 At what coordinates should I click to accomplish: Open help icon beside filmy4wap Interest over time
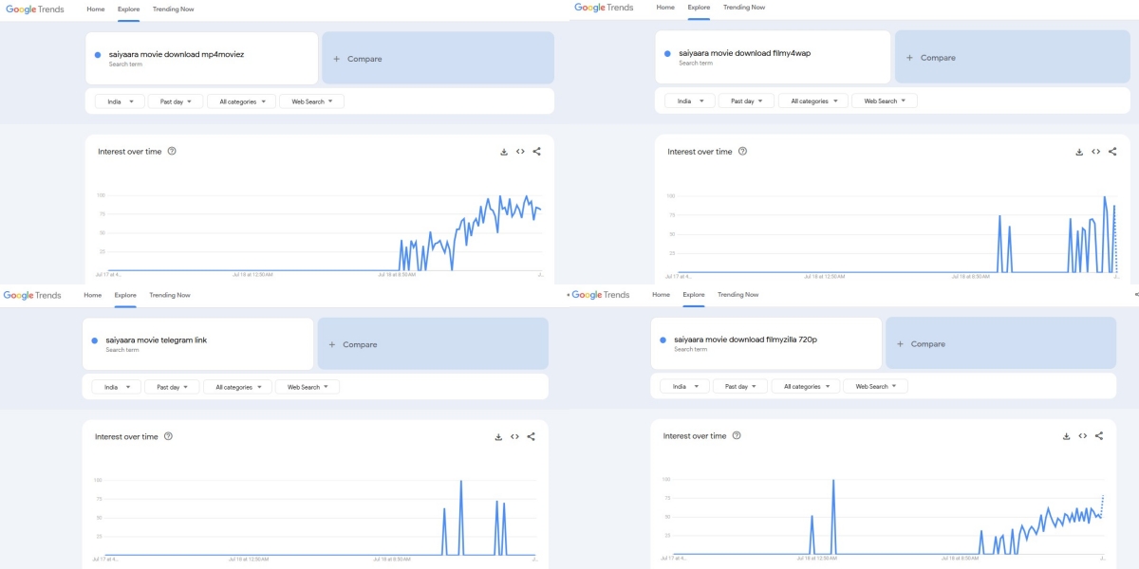click(742, 152)
